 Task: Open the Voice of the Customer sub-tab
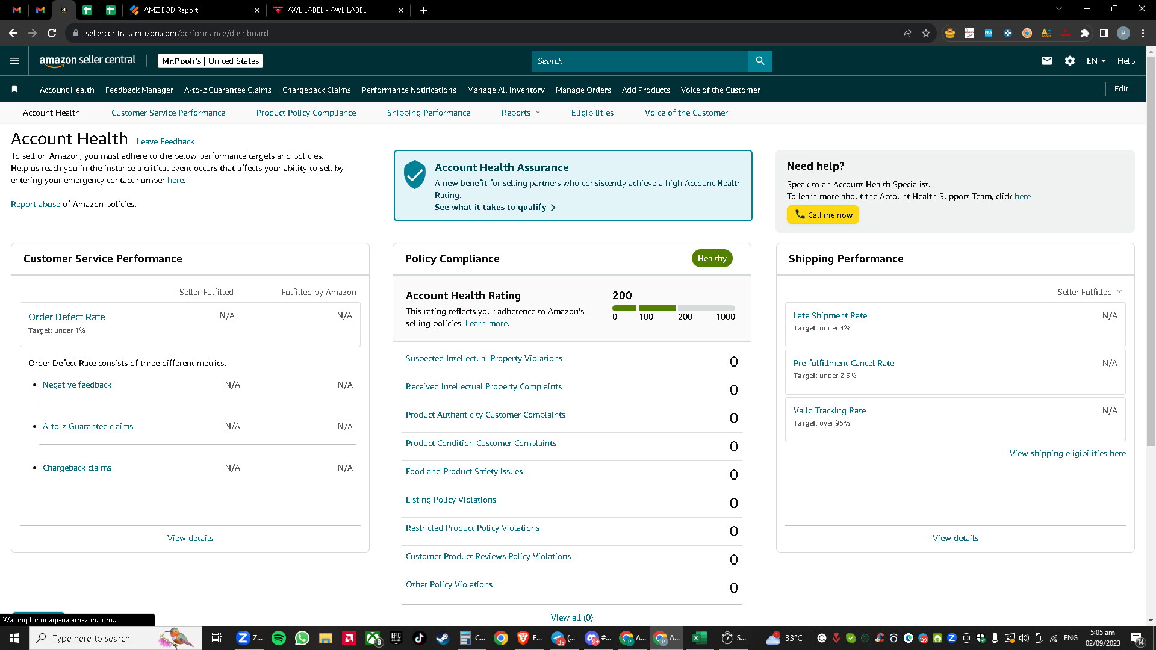[x=686, y=113]
